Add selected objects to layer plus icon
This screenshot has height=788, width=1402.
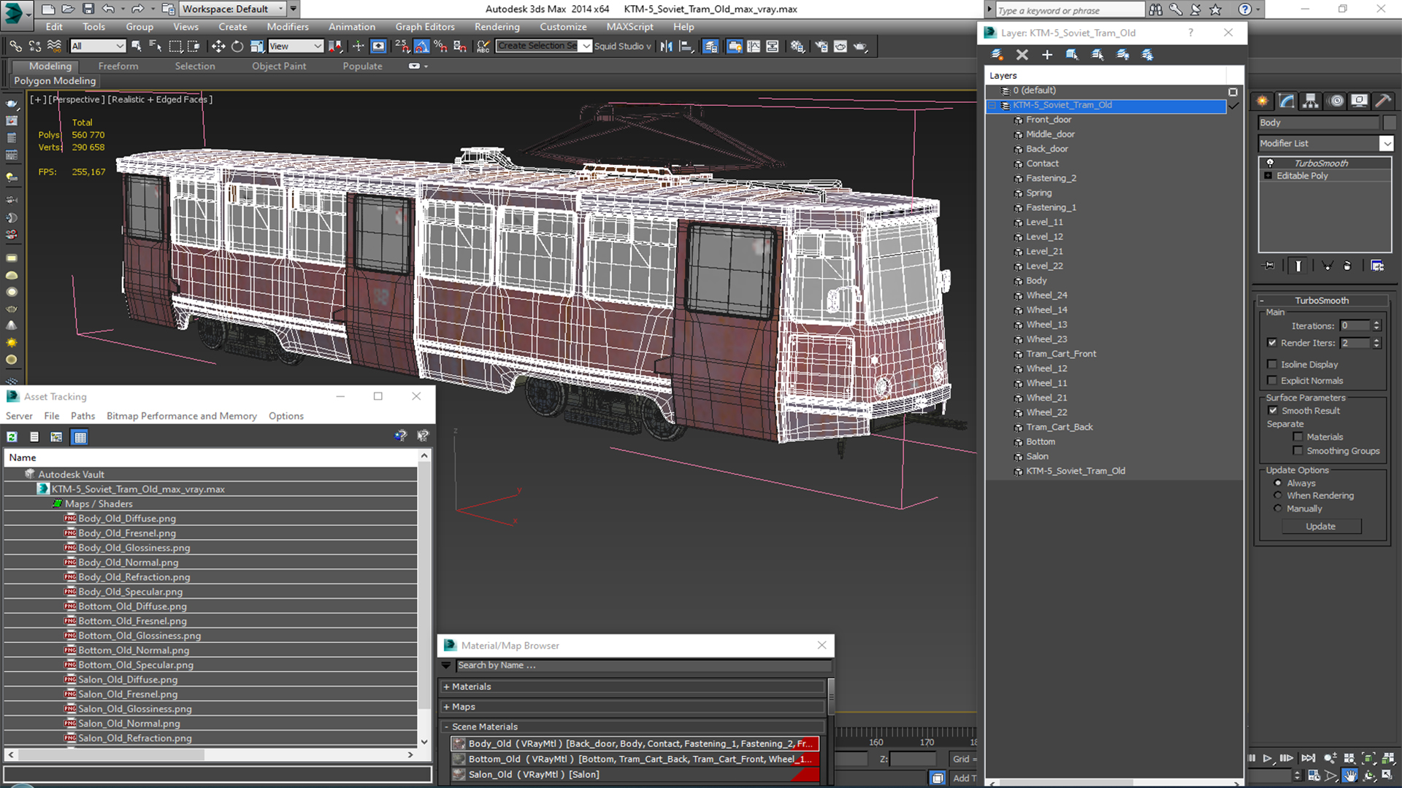(x=1046, y=55)
